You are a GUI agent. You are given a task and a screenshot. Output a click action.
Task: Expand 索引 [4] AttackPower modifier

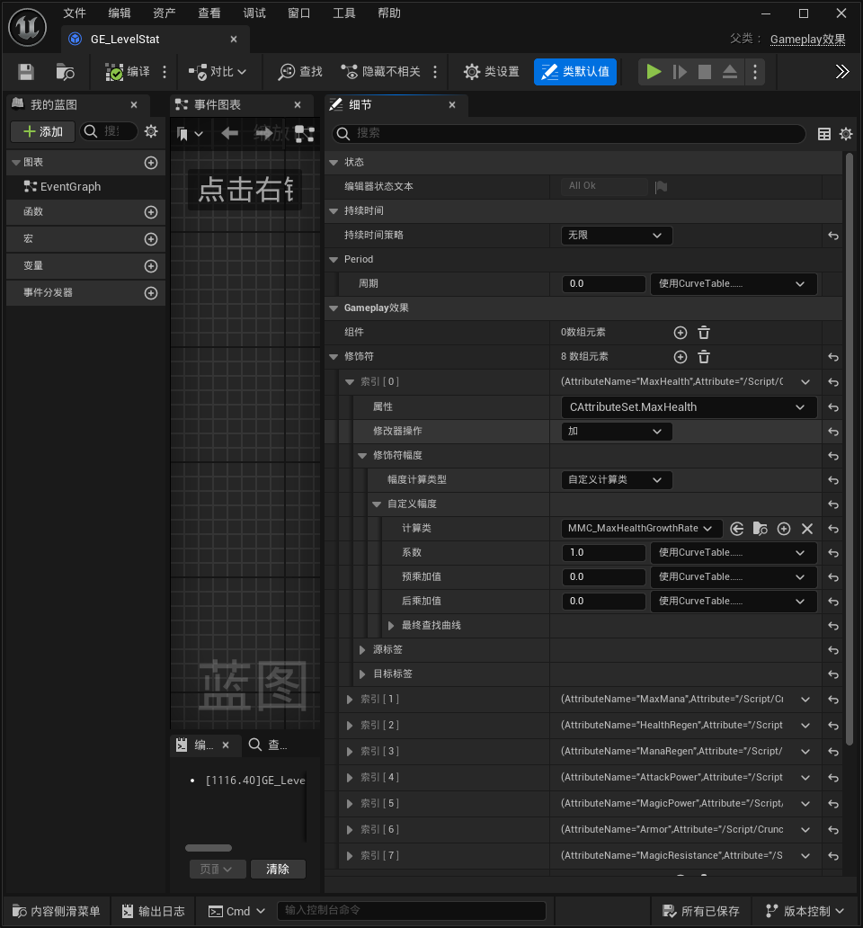click(x=349, y=778)
